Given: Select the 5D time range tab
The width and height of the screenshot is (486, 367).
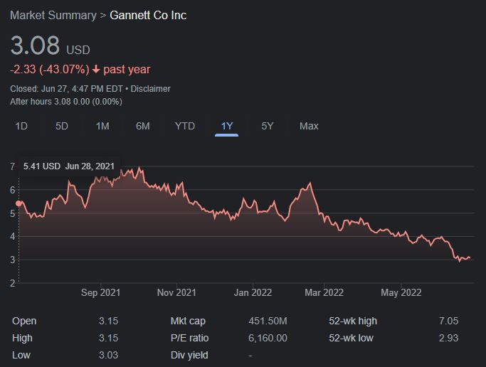Looking at the screenshot, I should (x=62, y=126).
